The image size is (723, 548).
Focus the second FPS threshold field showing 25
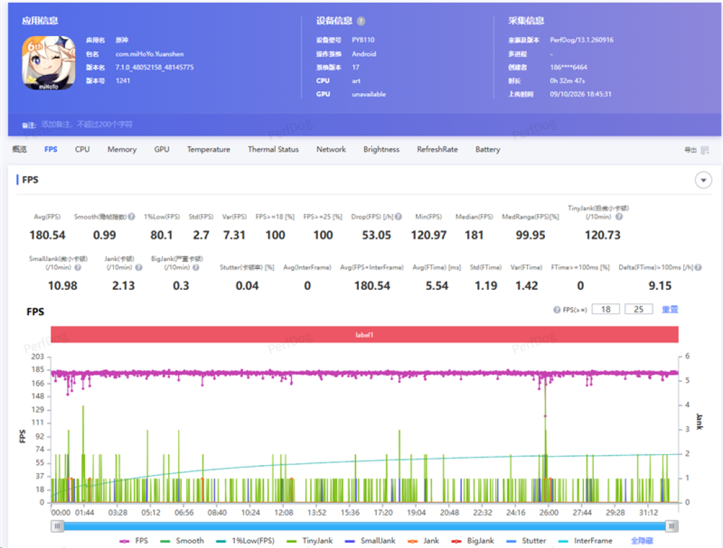click(x=639, y=309)
